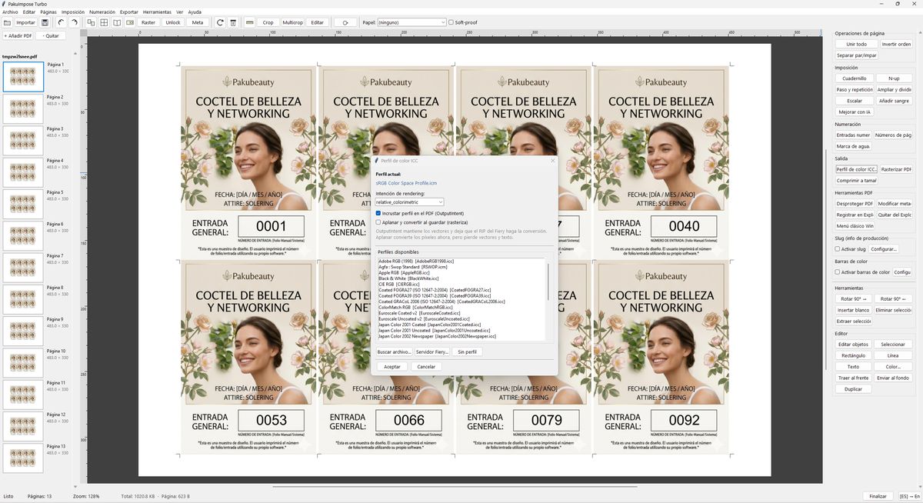Click the Finalizar button

pyautogui.click(x=878, y=496)
